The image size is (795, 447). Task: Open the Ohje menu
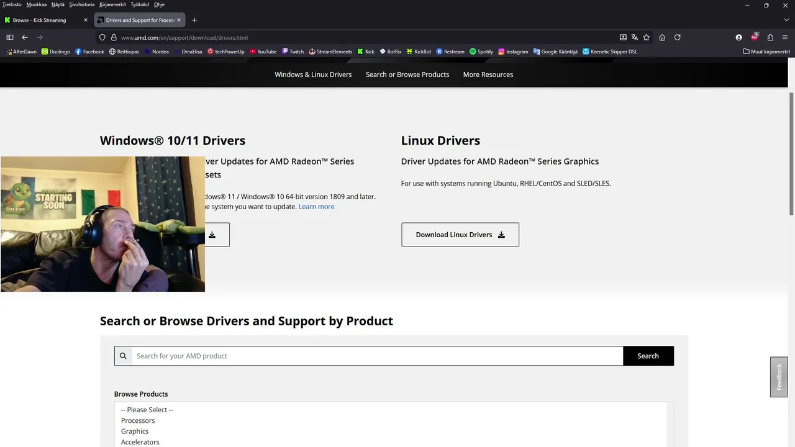pos(159,4)
